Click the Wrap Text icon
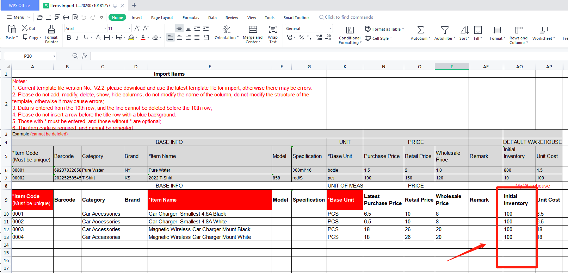 (273, 30)
